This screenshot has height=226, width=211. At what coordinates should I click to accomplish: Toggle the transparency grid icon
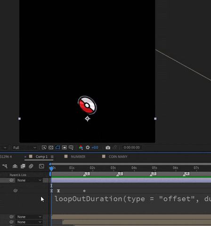click(x=51, y=147)
